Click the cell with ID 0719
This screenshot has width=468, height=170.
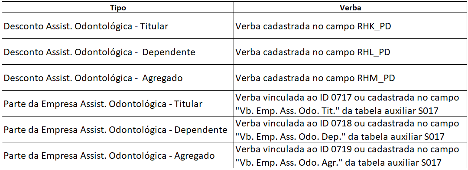[x=351, y=155]
